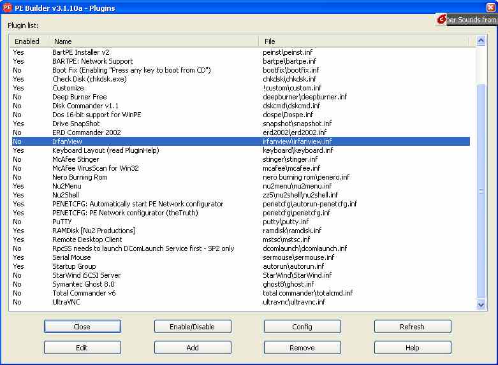Select the Customize plugin row
The image size is (498, 365).
241,88
